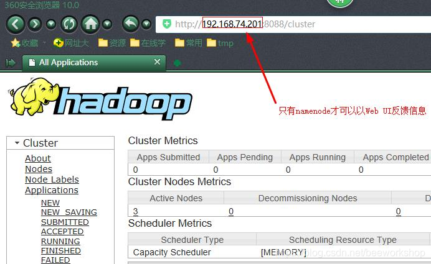Filter applications by NEW_SAVING state
This screenshot has width=431, height=264.
click(x=69, y=212)
